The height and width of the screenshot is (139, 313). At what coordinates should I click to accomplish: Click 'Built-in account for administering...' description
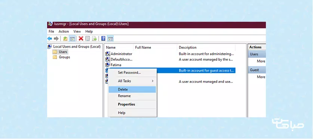click(206, 54)
